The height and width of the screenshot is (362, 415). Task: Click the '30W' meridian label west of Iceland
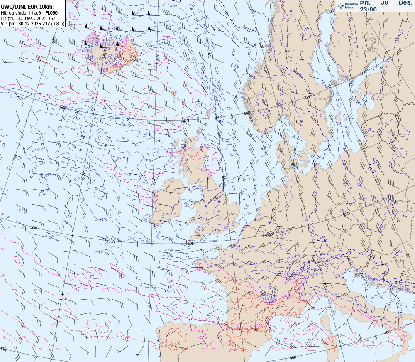(x=54, y=40)
